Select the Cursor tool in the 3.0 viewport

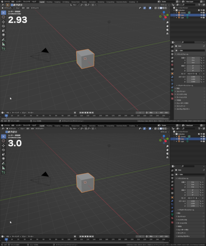[3, 141]
